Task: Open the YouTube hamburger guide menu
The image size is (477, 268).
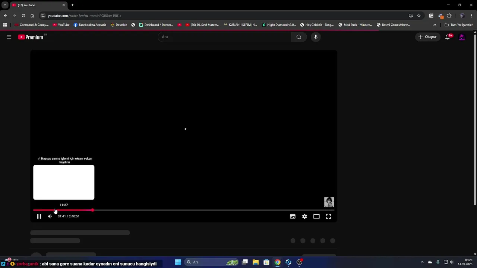Action: [x=9, y=37]
